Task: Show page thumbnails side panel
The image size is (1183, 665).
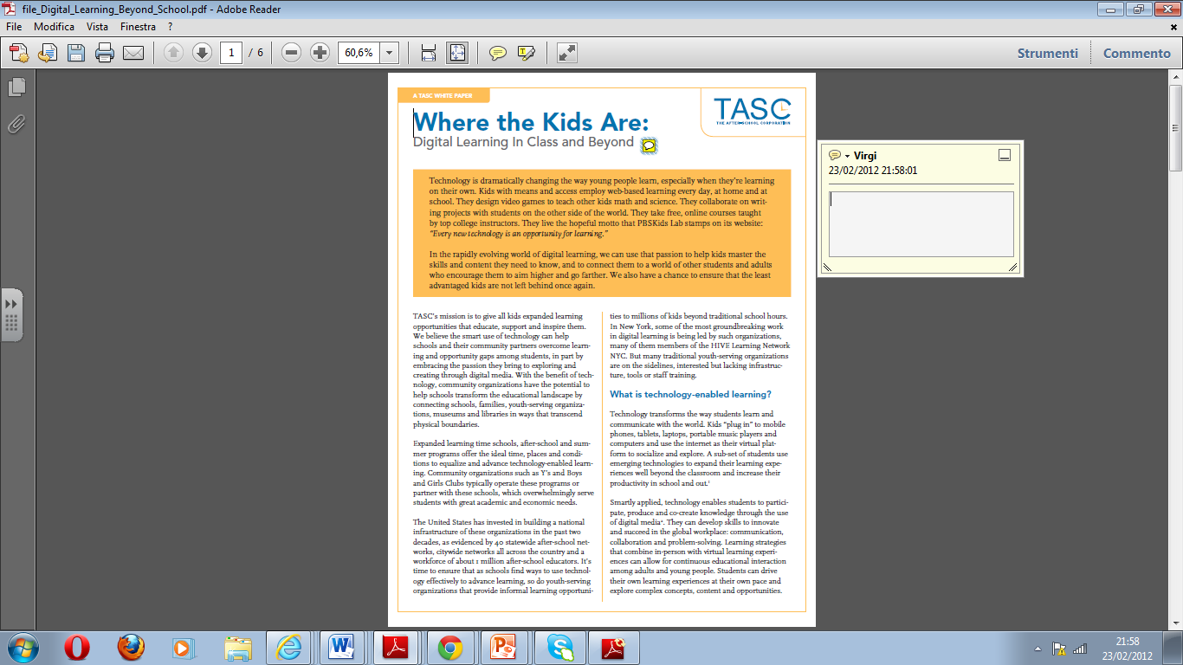Action: [16, 87]
